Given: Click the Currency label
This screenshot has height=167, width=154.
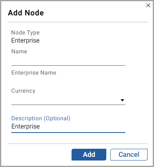Looking at the screenshot, I should point(23,91).
